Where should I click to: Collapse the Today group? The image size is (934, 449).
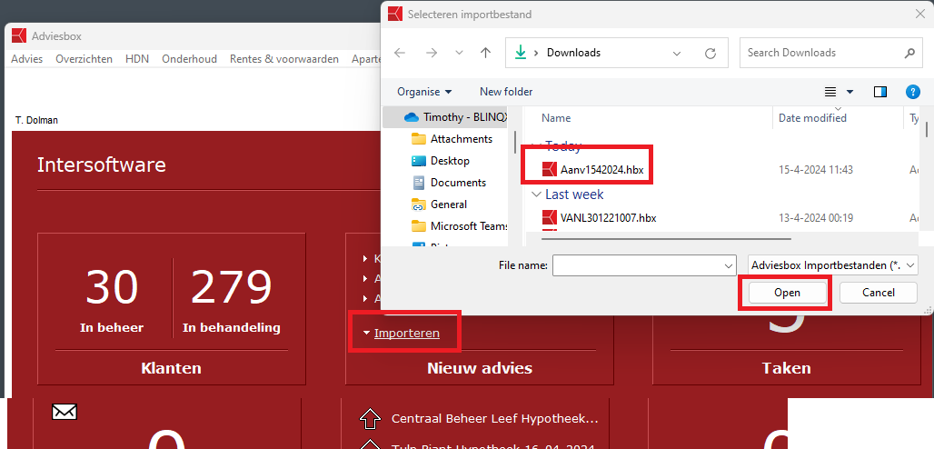tap(537, 146)
